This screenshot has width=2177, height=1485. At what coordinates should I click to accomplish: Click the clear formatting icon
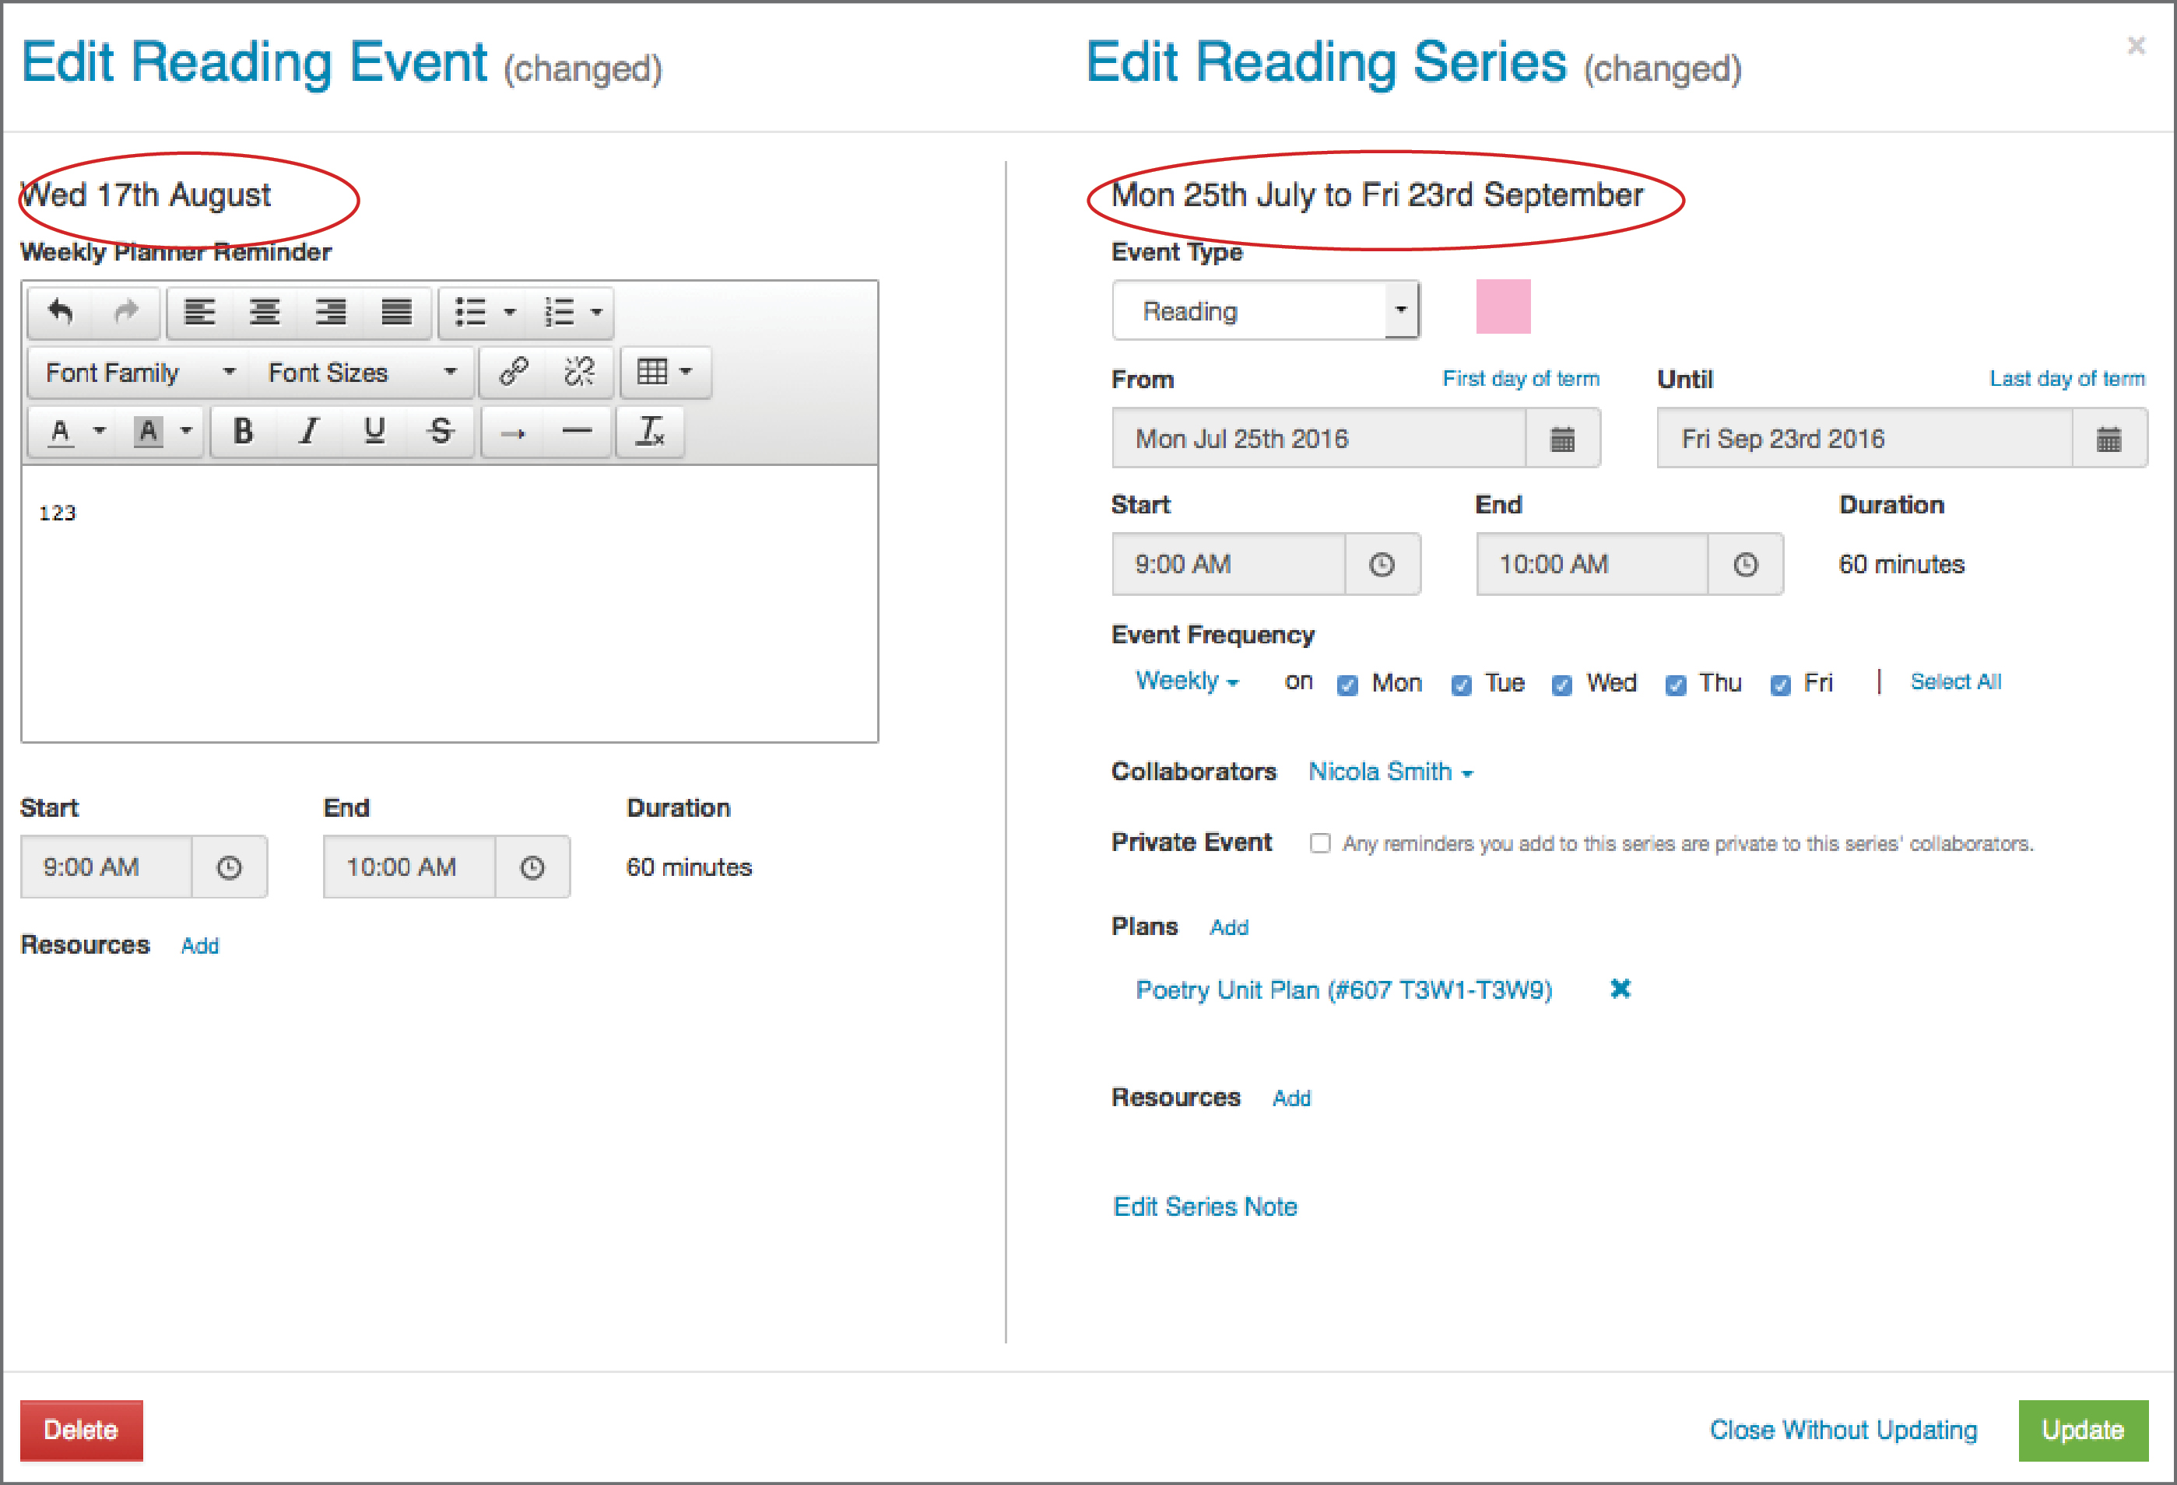point(650,431)
